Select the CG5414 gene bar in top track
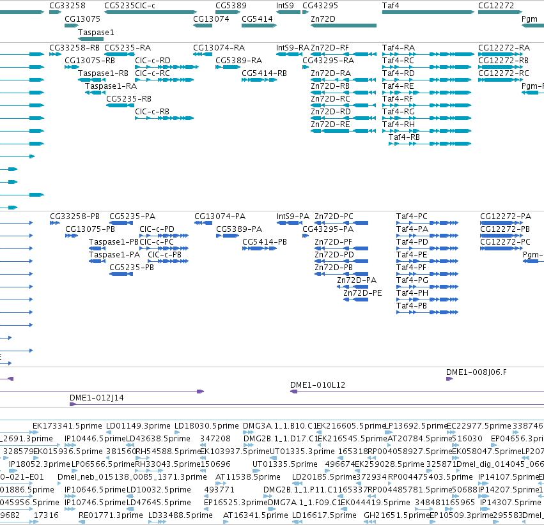544x525 pixels. tap(259, 26)
